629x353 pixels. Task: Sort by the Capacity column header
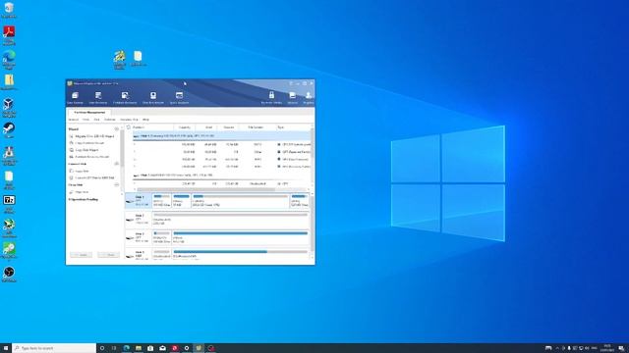(185, 127)
